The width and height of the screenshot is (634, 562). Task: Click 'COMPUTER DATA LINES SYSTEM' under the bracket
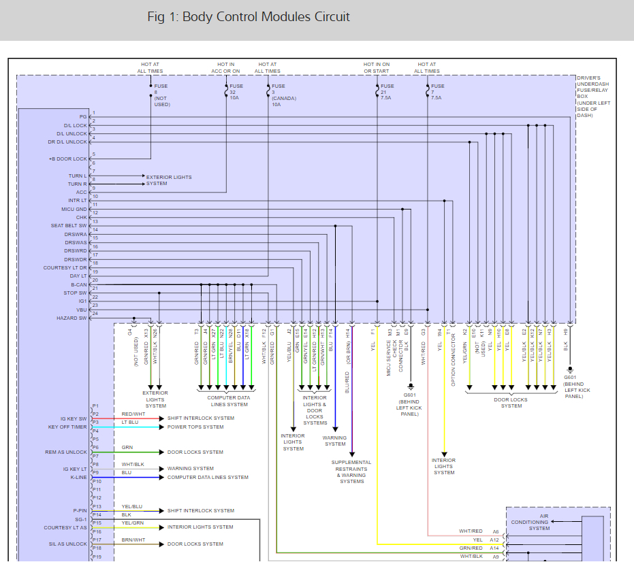(228, 401)
